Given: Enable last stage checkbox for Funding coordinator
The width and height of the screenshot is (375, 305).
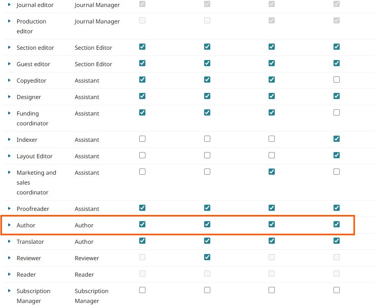Looking at the screenshot, I should click(336, 113).
